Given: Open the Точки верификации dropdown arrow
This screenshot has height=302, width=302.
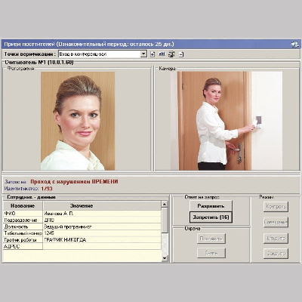Looking at the screenshot, I should point(143,54).
